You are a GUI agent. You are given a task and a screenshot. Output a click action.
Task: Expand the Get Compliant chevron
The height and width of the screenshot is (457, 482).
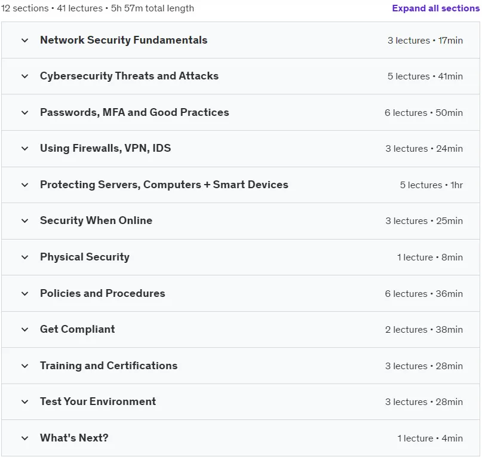pos(25,329)
